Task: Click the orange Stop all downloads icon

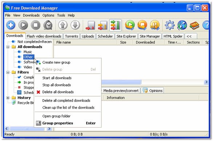Action: click(142, 25)
